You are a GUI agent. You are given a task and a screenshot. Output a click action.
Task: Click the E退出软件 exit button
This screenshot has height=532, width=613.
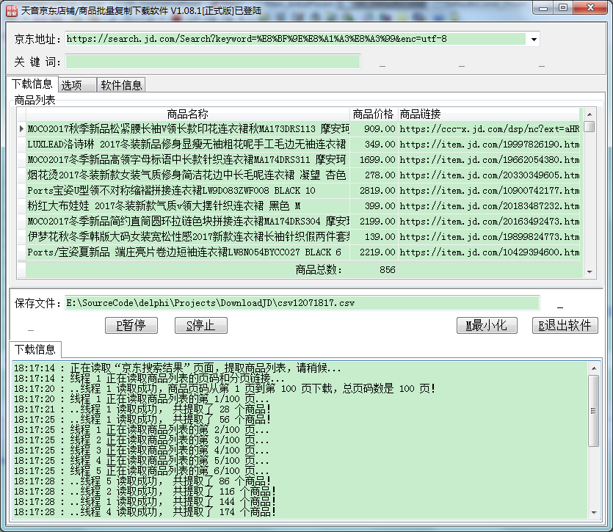coord(565,325)
